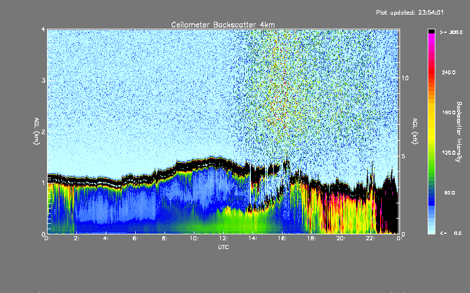Screen dimensions: 470x293
Task: Select the "18:" UTC time tick
Action: pyautogui.click(x=311, y=239)
